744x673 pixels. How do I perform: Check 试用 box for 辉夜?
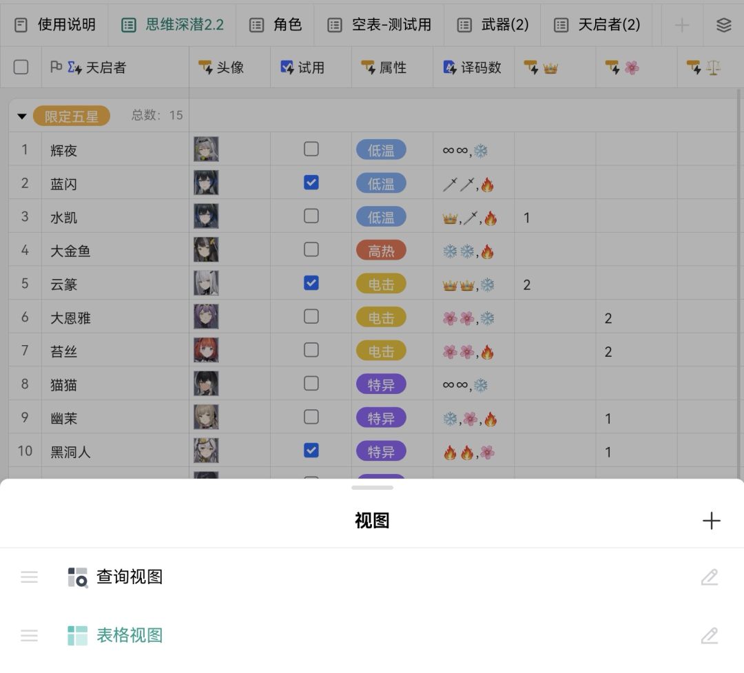(x=311, y=149)
